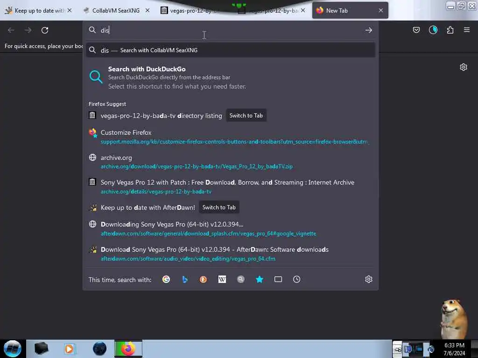Click the address bar text field
Viewport: 478px width, 358px height.
click(231, 30)
